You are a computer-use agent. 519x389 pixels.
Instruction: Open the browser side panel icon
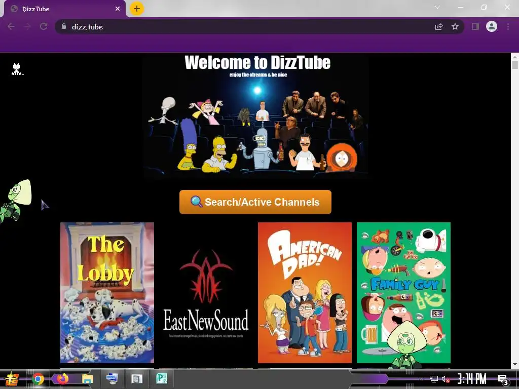click(475, 26)
